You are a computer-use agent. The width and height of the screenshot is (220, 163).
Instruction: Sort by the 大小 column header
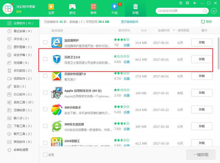(144, 30)
